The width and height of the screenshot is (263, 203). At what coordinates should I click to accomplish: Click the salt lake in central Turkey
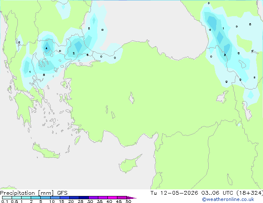131,98
